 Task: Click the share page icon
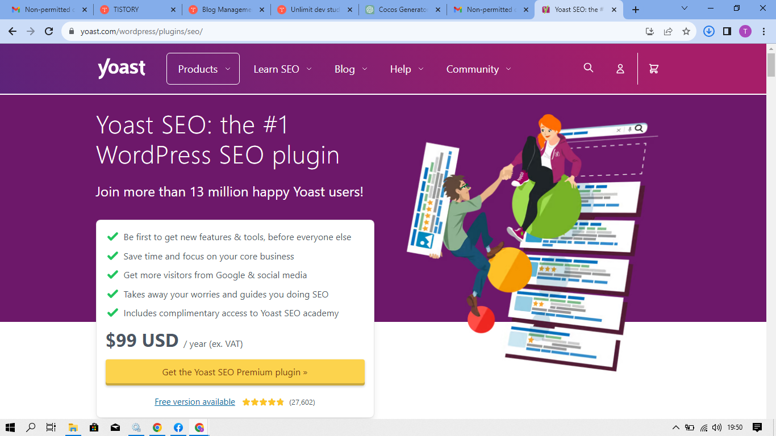coord(668,31)
